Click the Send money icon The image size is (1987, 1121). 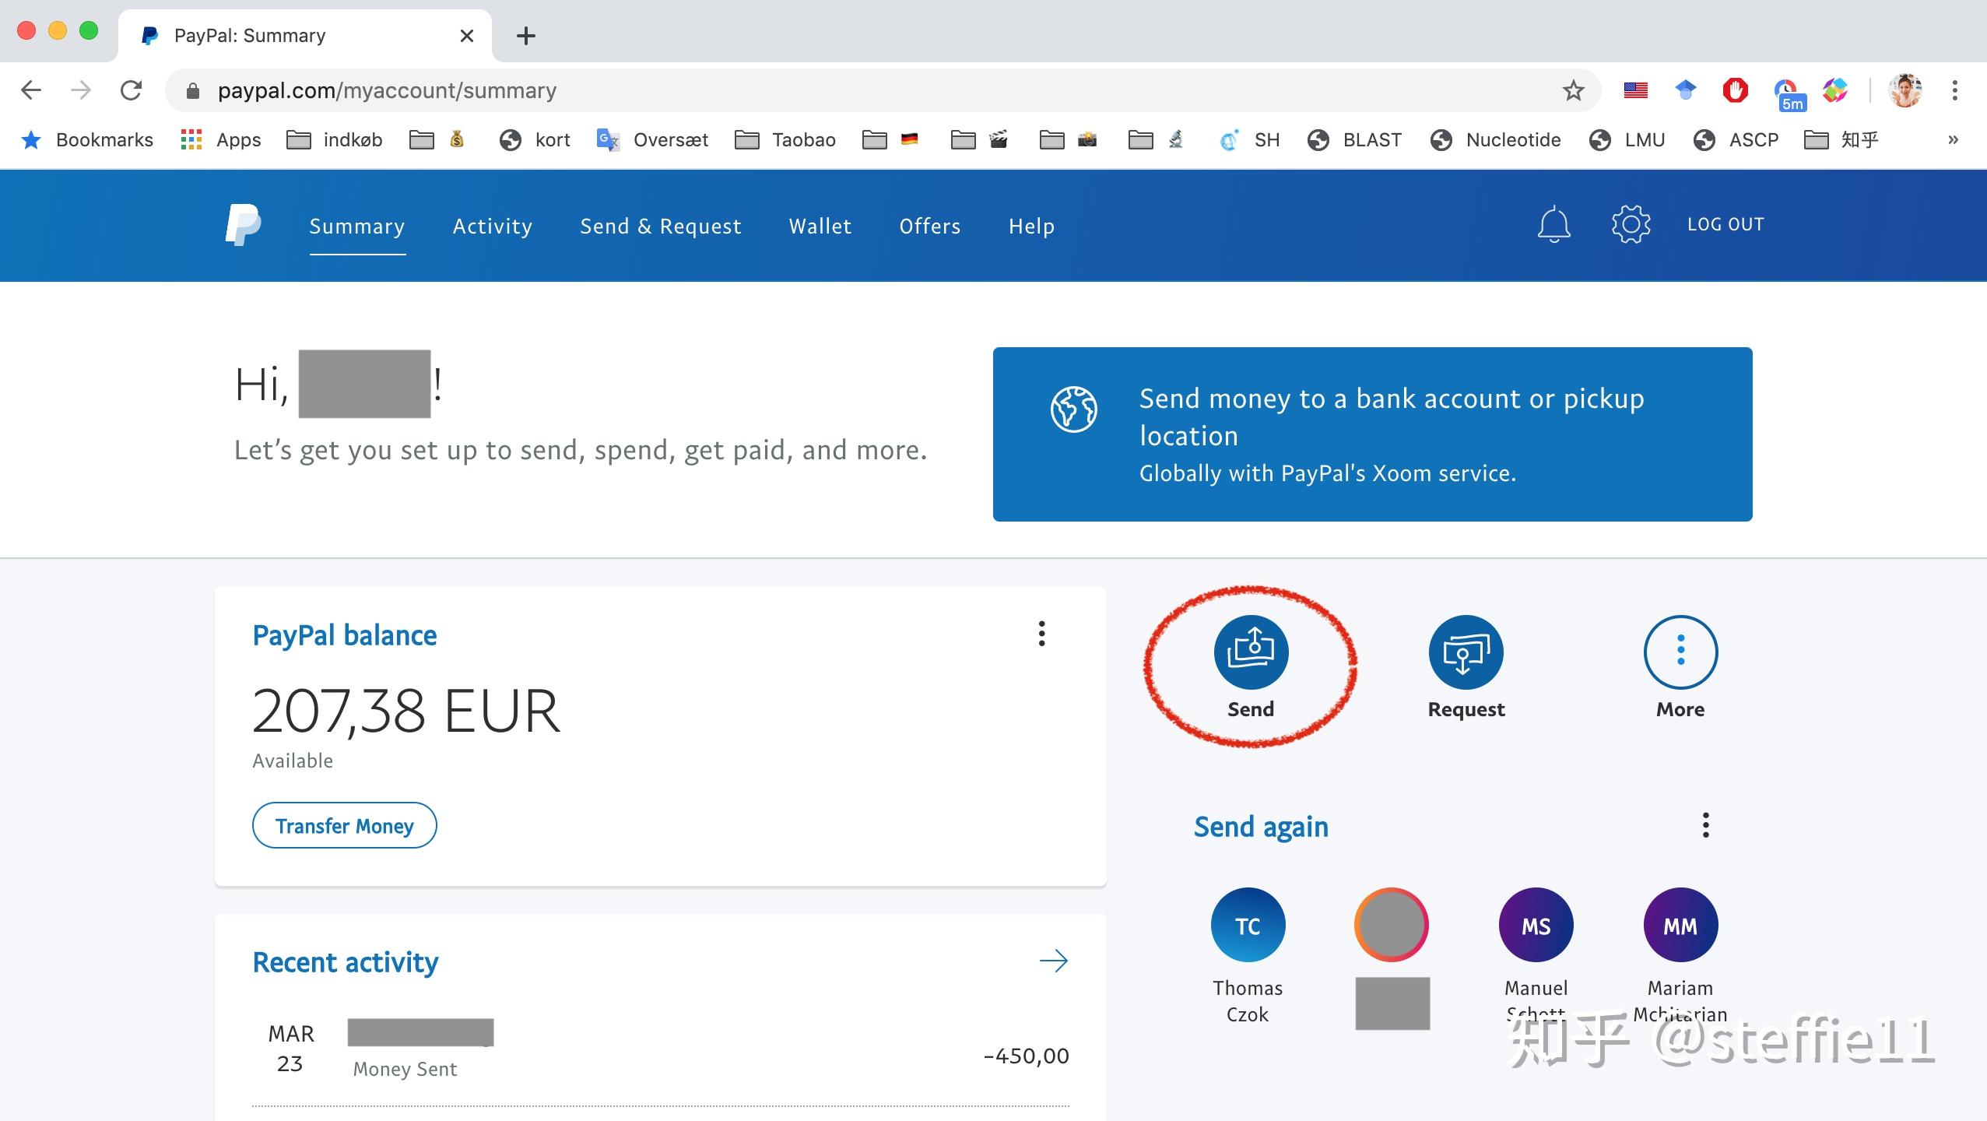click(x=1251, y=652)
